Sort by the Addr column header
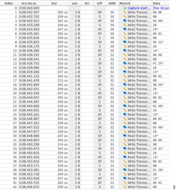Screen dimensions: 176x190 (112, 3)
